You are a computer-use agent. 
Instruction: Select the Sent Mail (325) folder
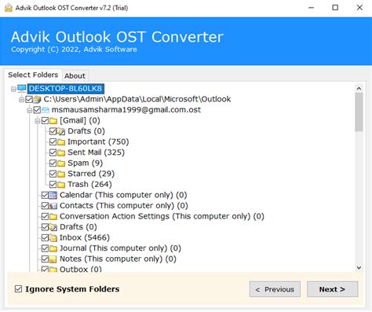96,152
